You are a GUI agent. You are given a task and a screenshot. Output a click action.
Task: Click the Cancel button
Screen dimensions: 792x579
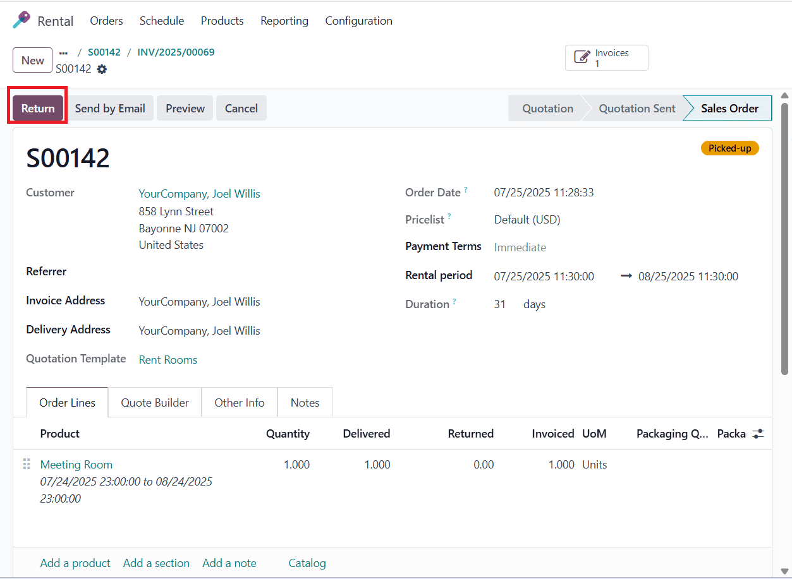[x=241, y=108]
